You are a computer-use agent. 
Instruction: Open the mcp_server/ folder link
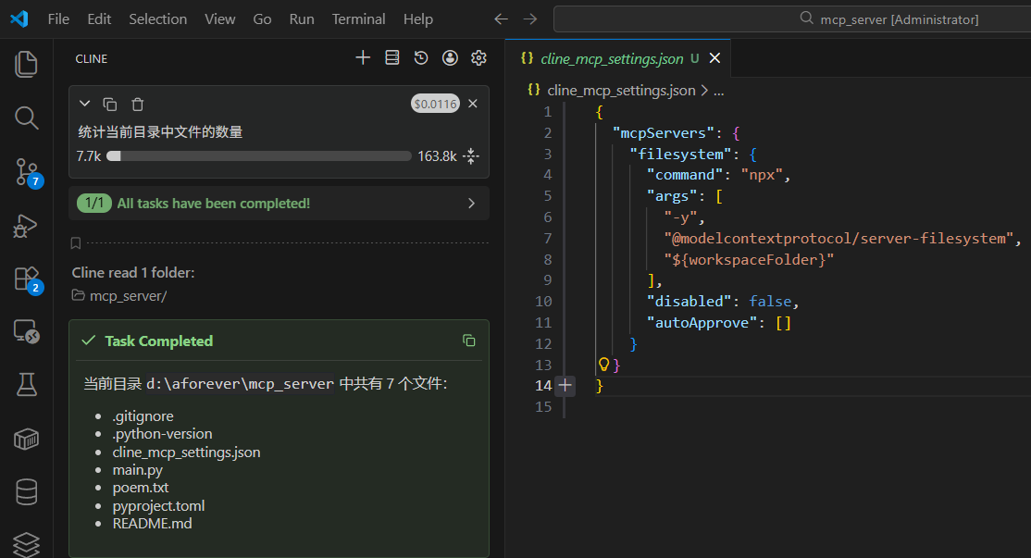[128, 296]
